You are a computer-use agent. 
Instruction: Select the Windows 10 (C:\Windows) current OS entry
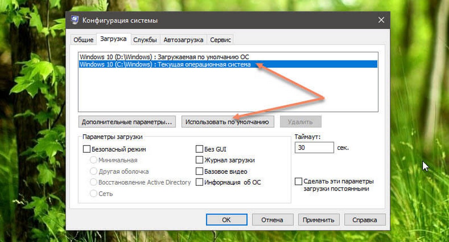[x=228, y=64]
